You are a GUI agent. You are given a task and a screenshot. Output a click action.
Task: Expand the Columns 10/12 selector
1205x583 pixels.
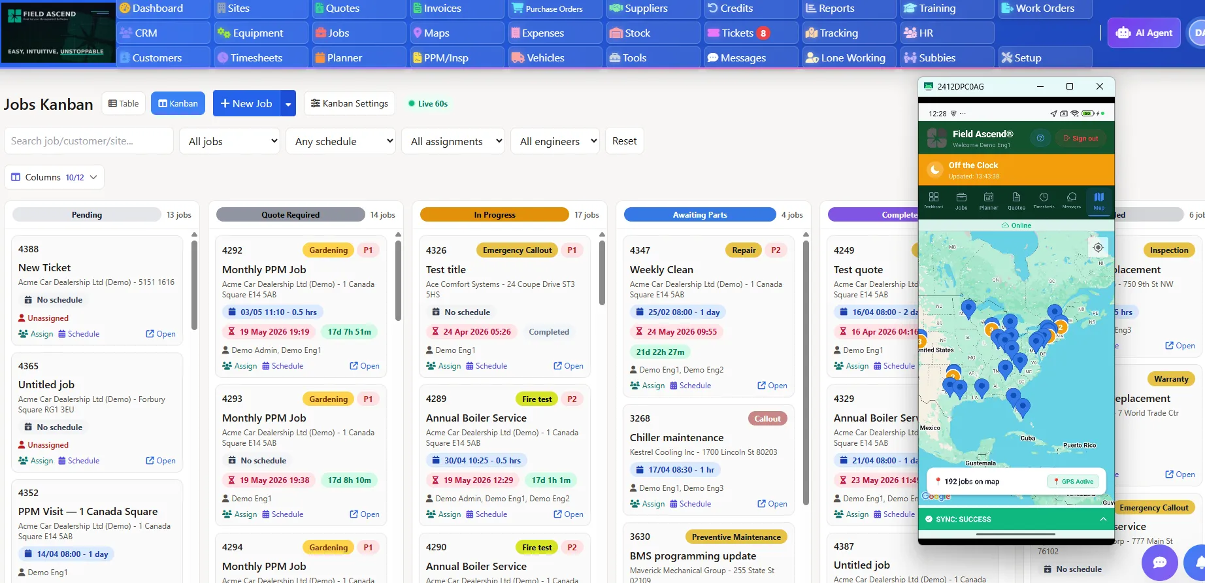[54, 177]
